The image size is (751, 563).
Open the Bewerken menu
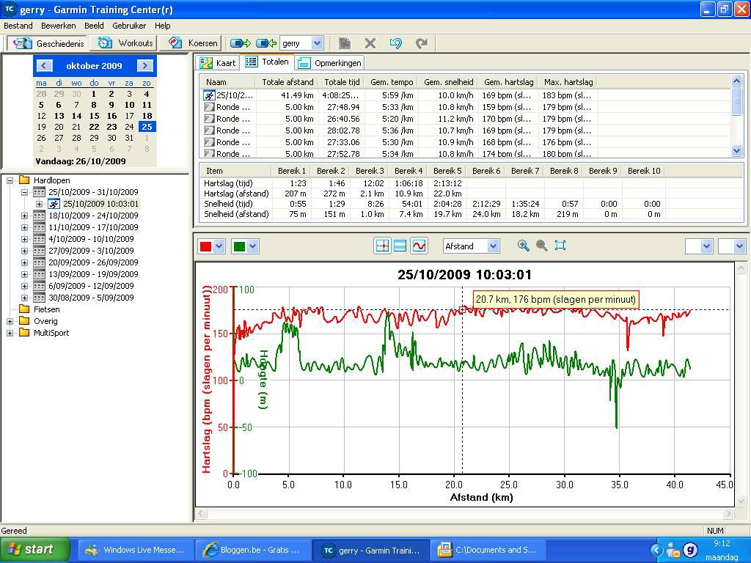59,26
